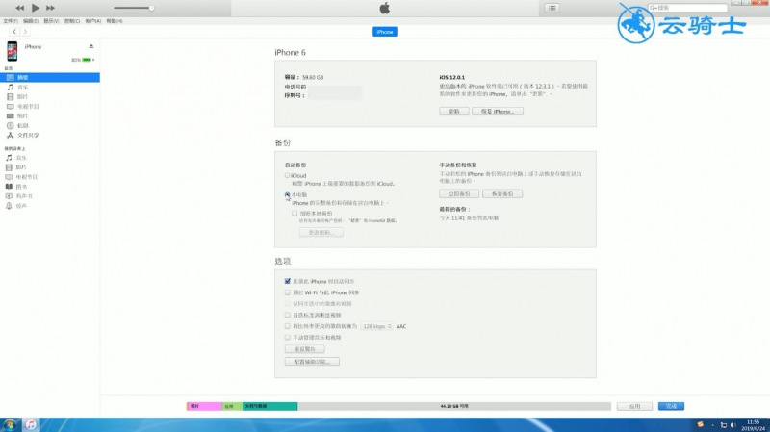Open the up-next list icon
This screenshot has height=432, width=770.
(552, 8)
